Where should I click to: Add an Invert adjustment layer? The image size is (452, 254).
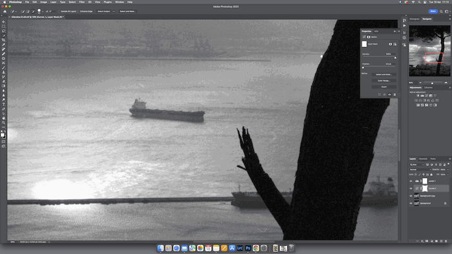tap(418, 105)
